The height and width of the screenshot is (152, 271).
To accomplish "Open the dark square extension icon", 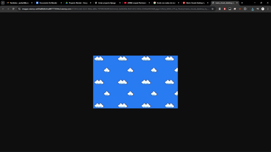I will point(230,9).
